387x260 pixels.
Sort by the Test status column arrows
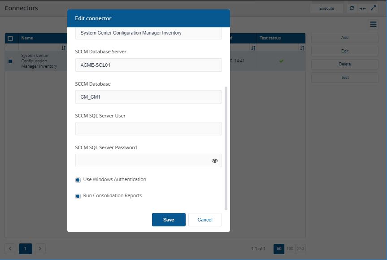point(302,48)
